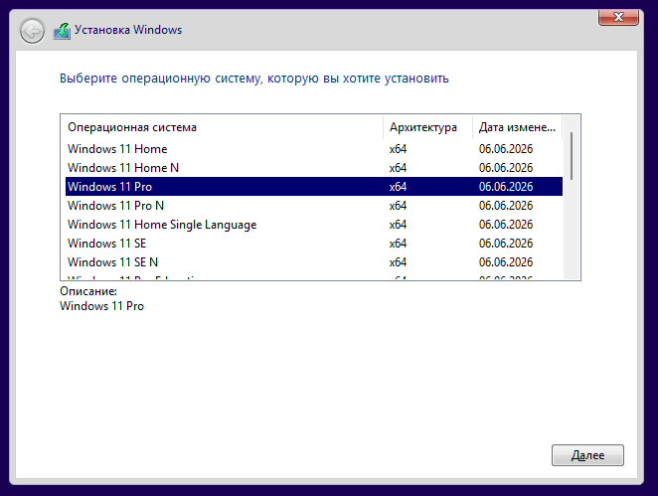
Task: Select the Windows 11 SE row
Action: click(x=314, y=244)
